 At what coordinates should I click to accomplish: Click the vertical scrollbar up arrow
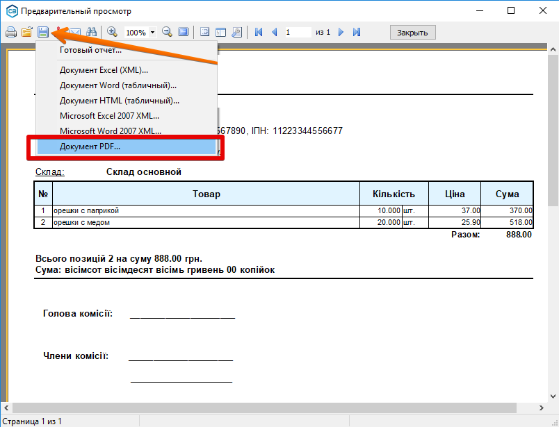(553, 49)
